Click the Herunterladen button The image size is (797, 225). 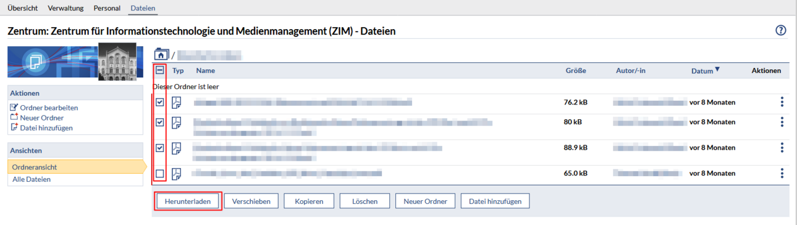(188, 201)
